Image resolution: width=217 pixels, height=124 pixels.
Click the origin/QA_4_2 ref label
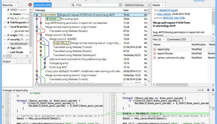coord(62,43)
